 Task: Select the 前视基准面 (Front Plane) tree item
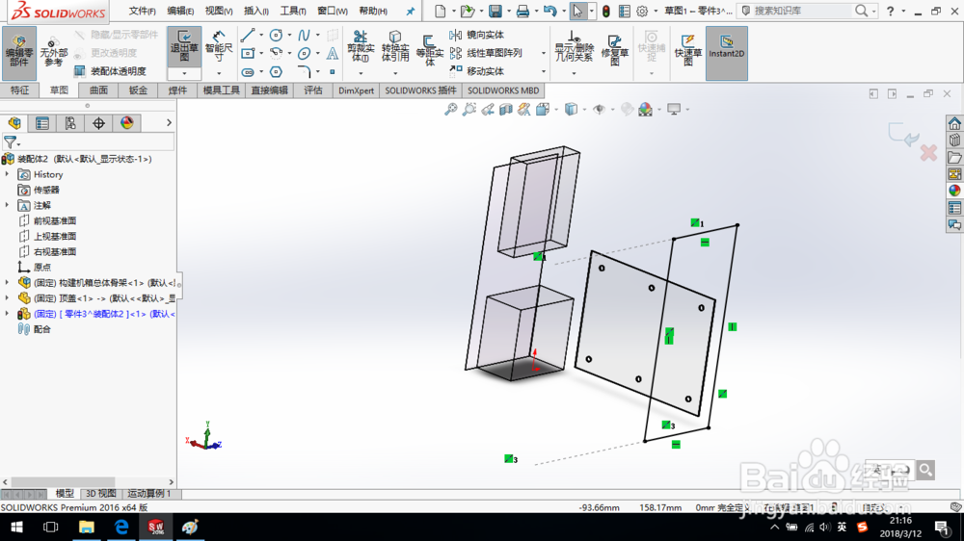click(55, 220)
